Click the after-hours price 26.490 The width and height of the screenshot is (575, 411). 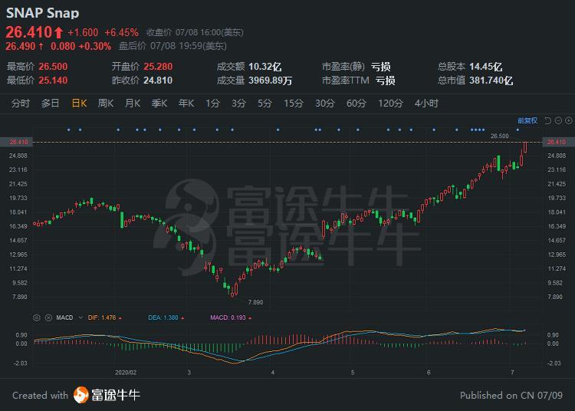(x=20, y=46)
